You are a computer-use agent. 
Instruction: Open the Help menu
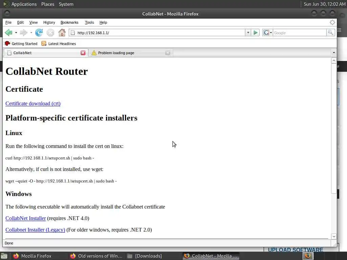click(x=103, y=22)
